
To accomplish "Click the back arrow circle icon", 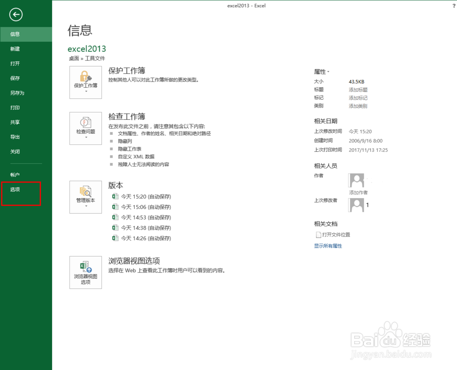I will (x=16, y=15).
